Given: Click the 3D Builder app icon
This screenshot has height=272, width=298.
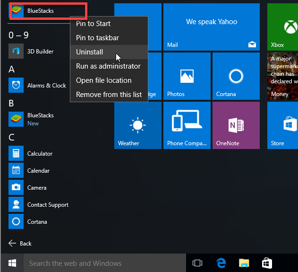Looking at the screenshot, I should pos(16,51).
